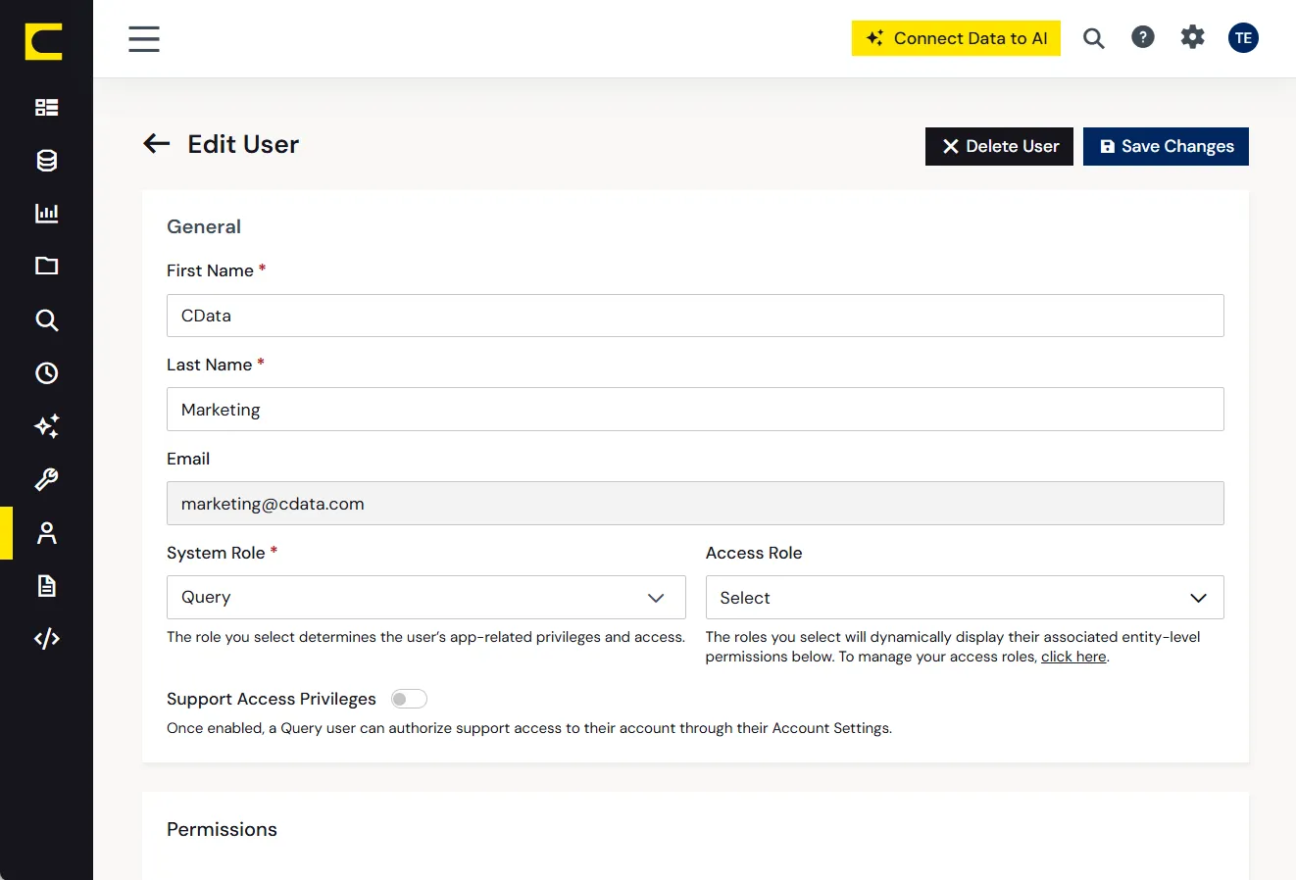1296x880 pixels.
Task: Open the TE user avatar menu
Action: click(1243, 38)
